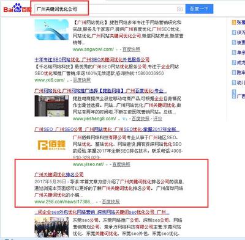This screenshot has width=245, height=240.
Task: Open result titled 十年专注SEO网站优化
Action: 92,60
